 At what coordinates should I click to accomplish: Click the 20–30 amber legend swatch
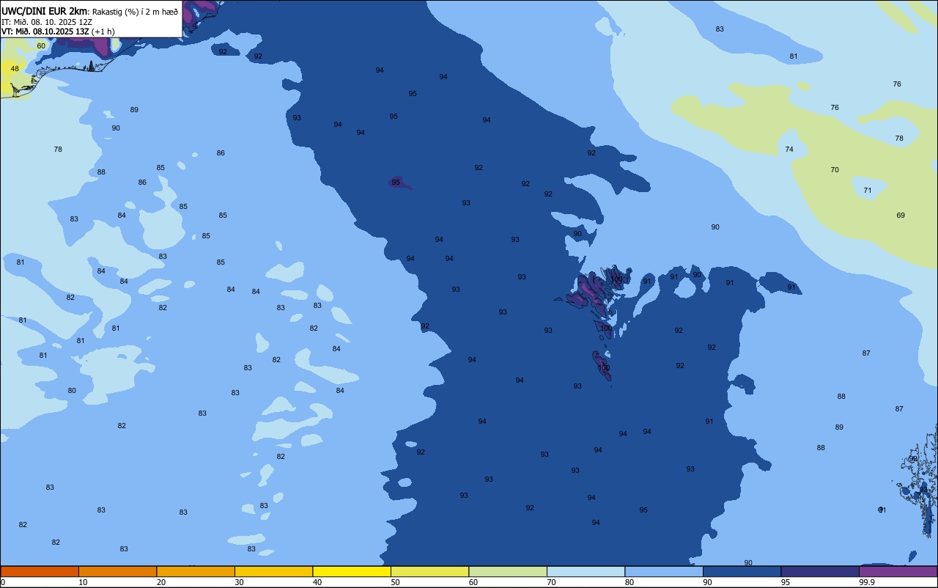[196, 571]
